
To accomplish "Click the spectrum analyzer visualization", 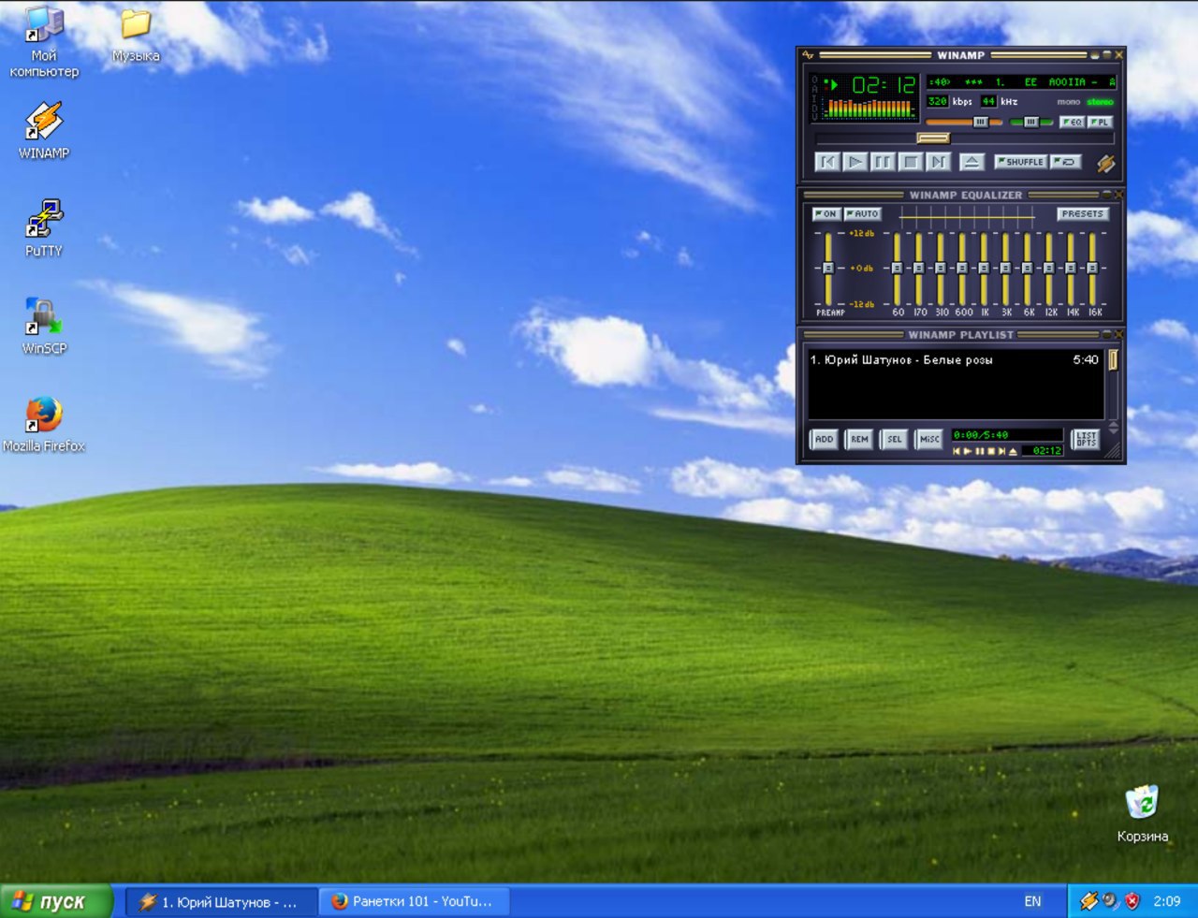I will pos(870,108).
